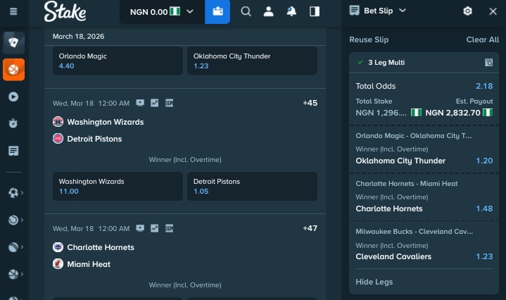The width and height of the screenshot is (506, 300).
Task: Click Milwaukee Bucks - Cleveland Cav... match title
Action: tap(415, 232)
